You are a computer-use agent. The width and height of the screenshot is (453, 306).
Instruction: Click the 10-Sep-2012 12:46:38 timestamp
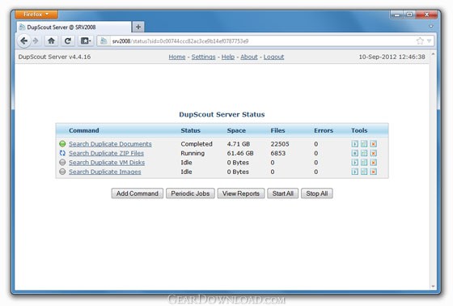[x=392, y=57]
